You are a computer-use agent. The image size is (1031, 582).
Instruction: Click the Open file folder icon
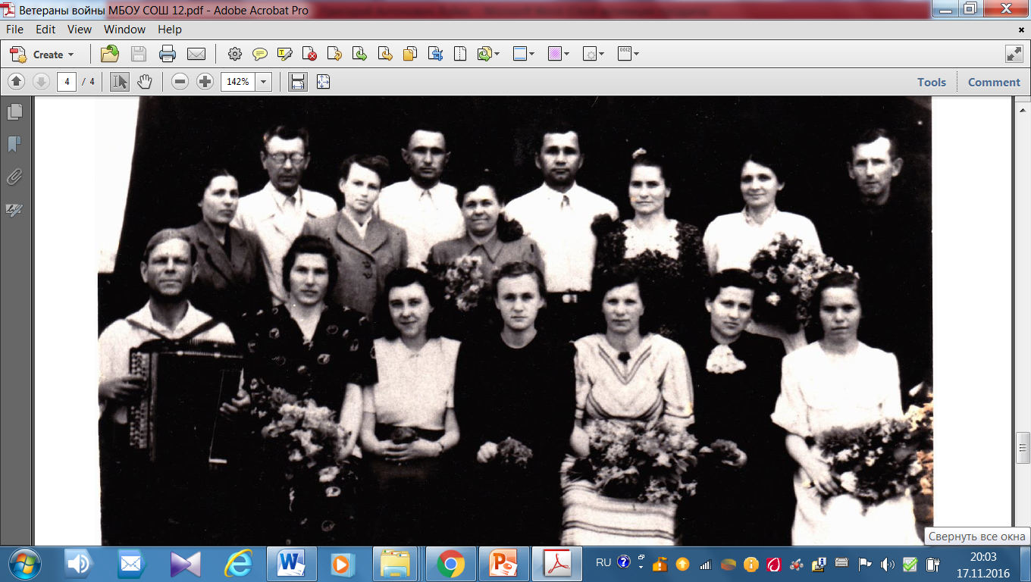tap(111, 54)
